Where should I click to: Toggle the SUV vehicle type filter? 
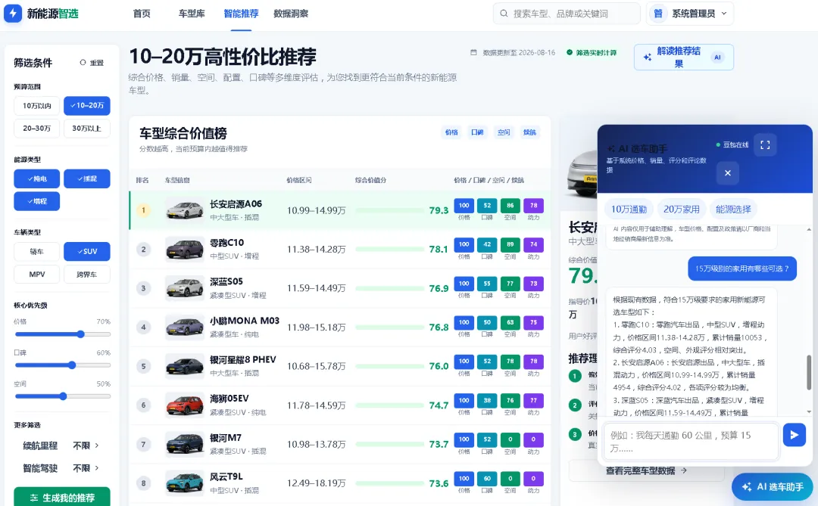click(x=87, y=251)
